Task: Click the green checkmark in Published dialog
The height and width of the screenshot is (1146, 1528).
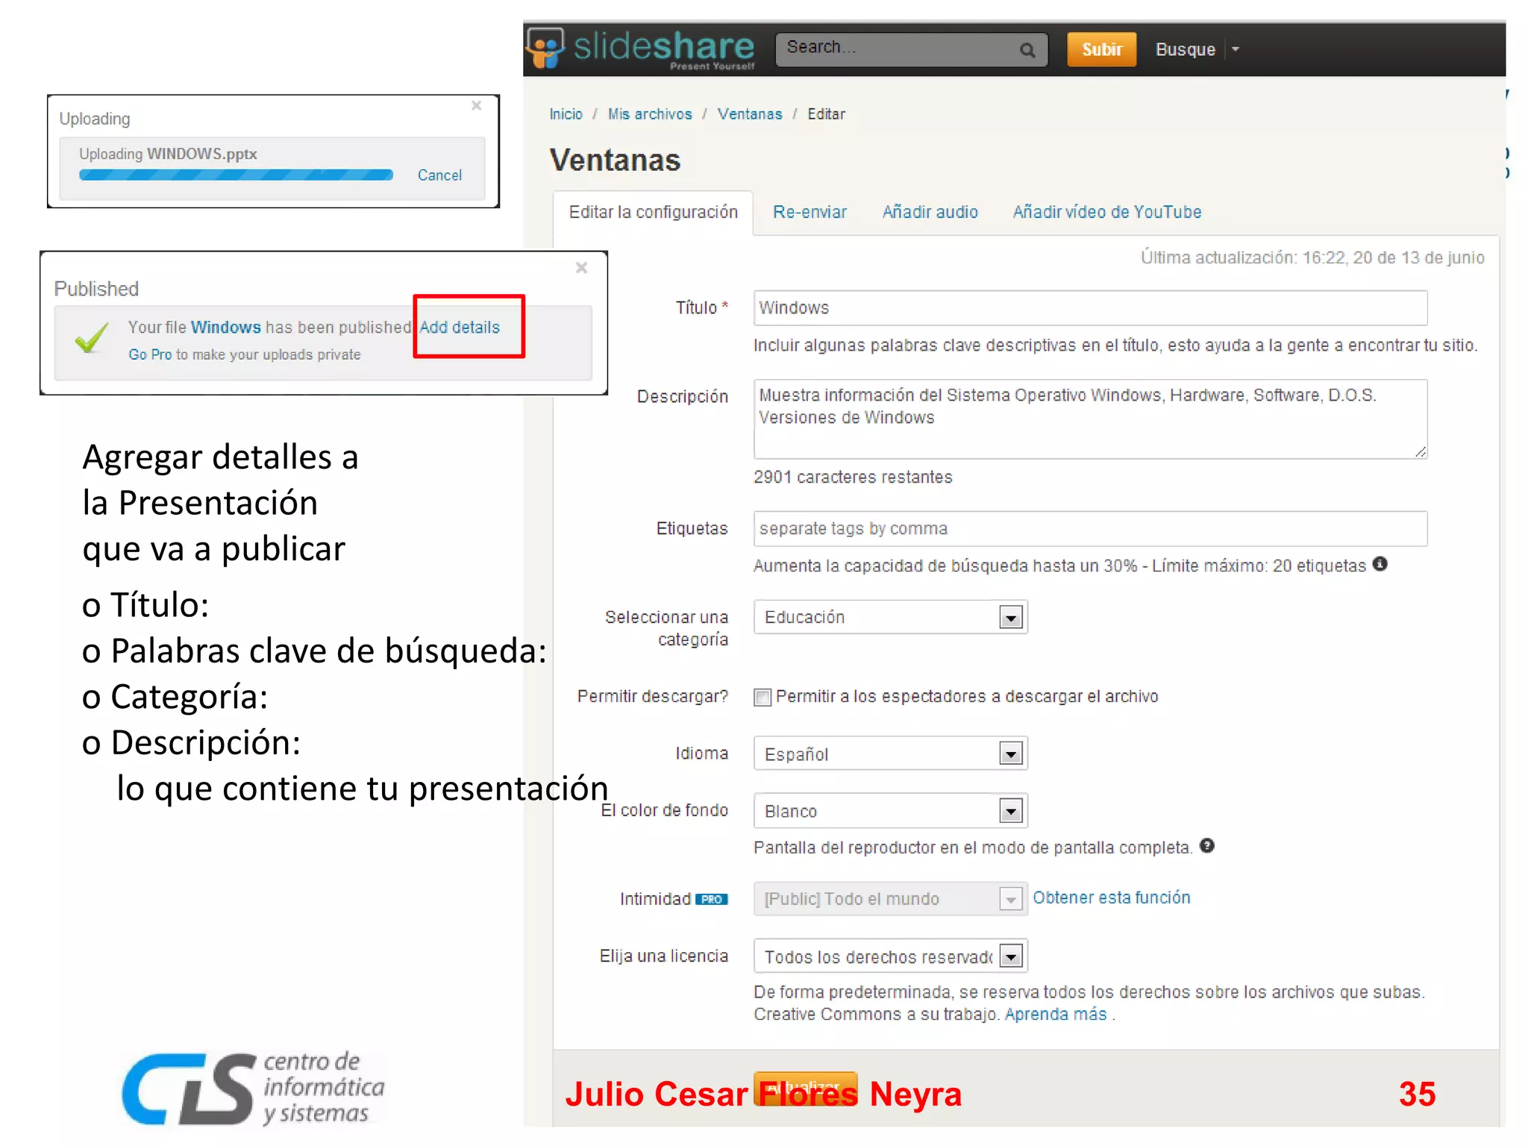Action: point(92,338)
